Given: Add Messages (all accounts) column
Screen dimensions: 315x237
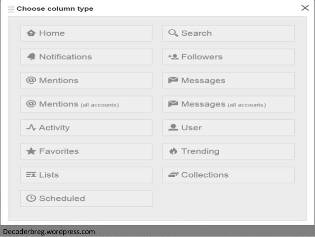Looking at the screenshot, I should [228, 104].
